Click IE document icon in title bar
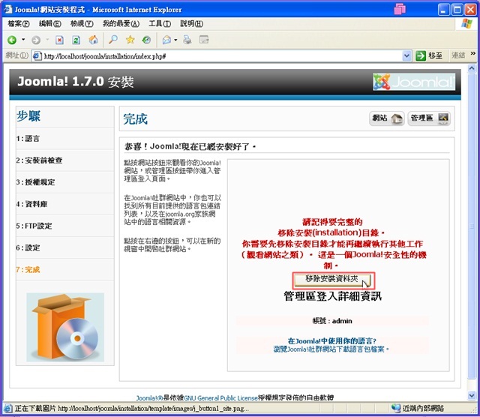Image resolution: width=480 pixels, height=417 pixels. [7, 9]
